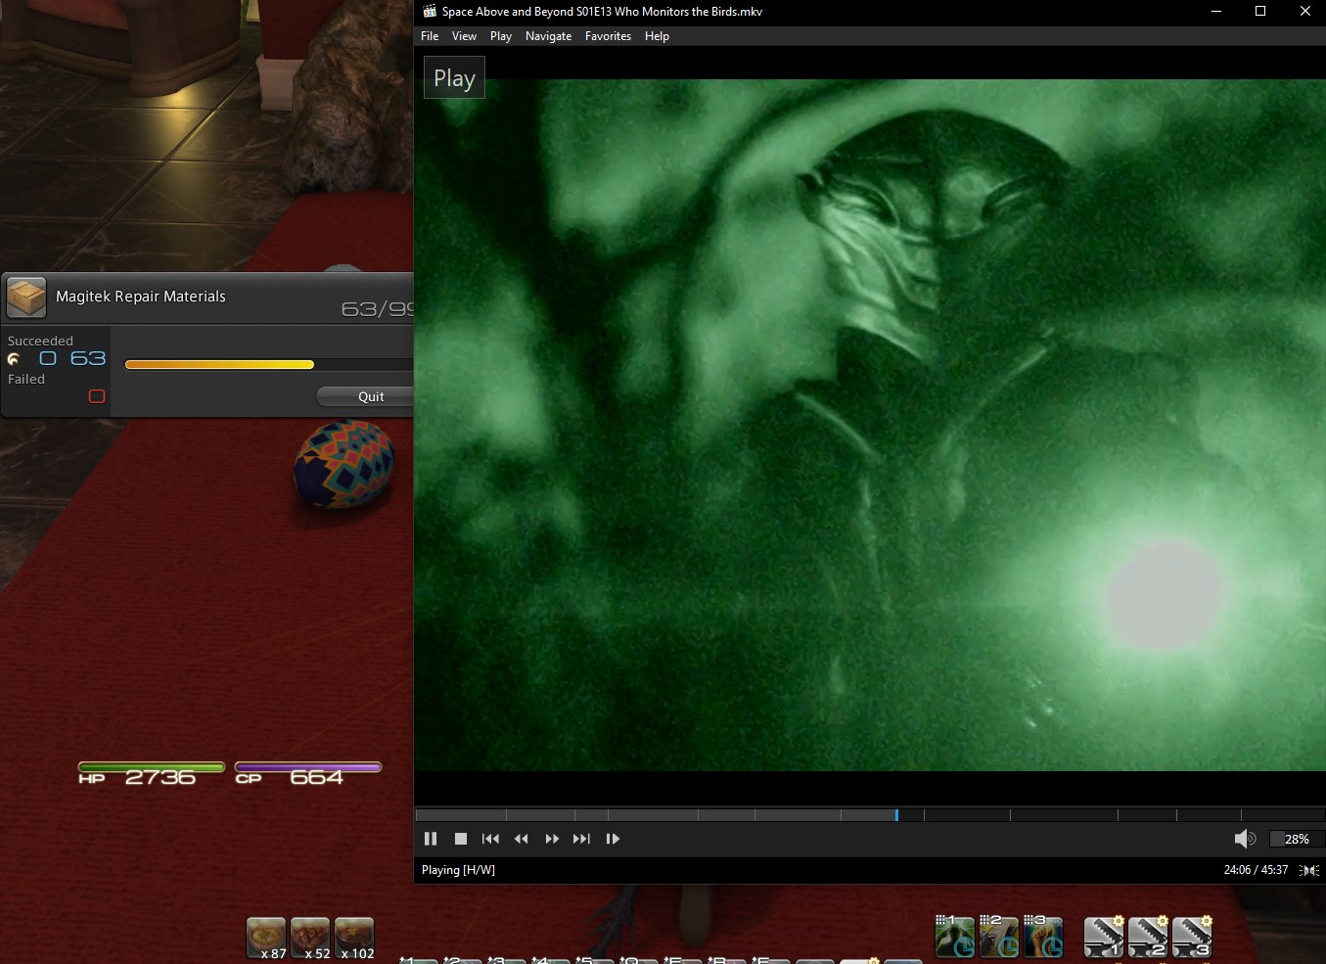Click the seek bar position marker

coord(896,814)
